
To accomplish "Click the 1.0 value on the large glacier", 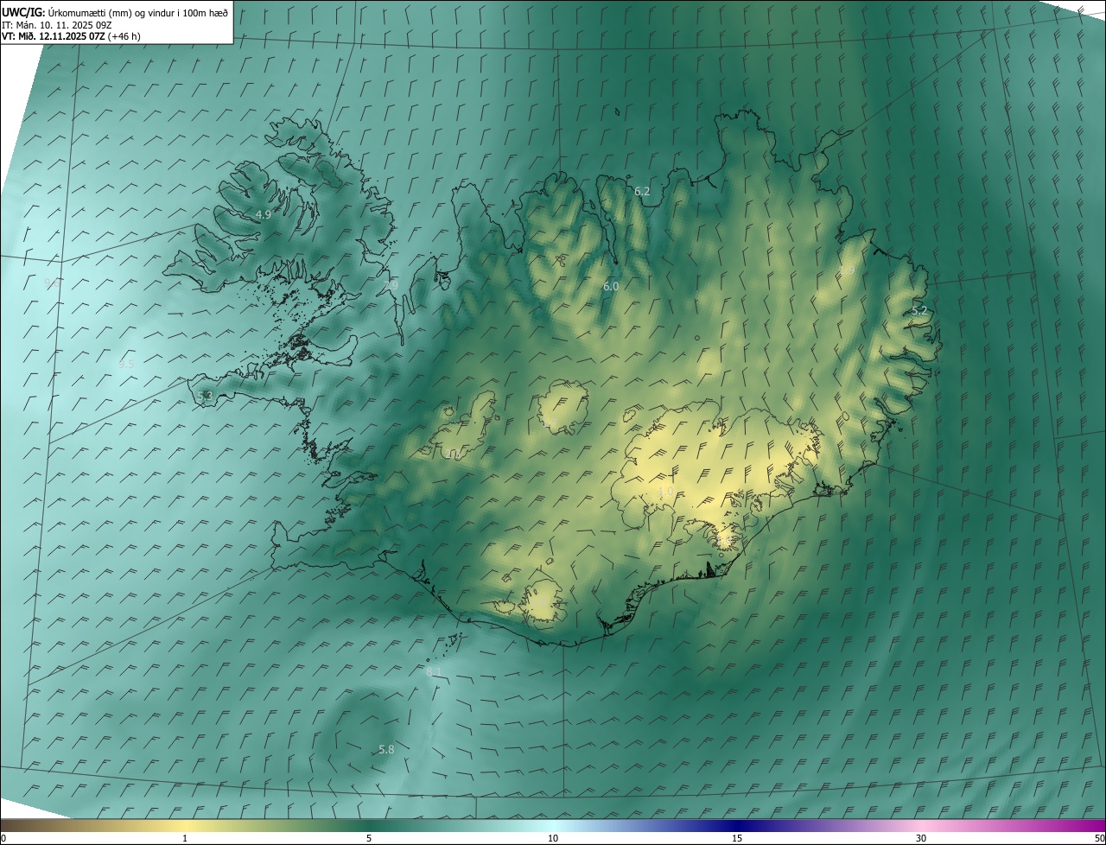I will (x=665, y=492).
